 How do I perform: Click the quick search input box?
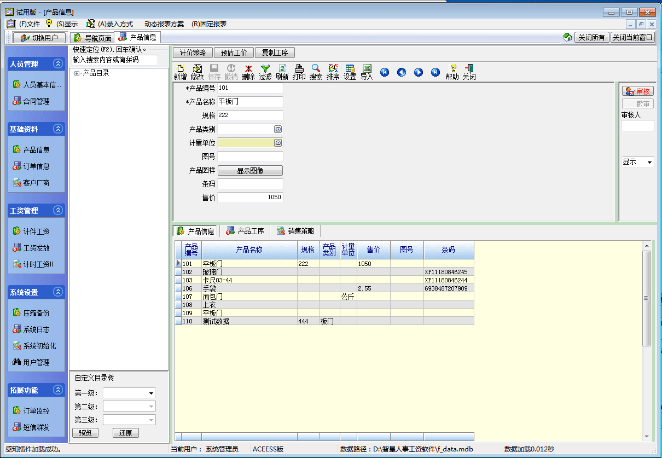(x=115, y=60)
